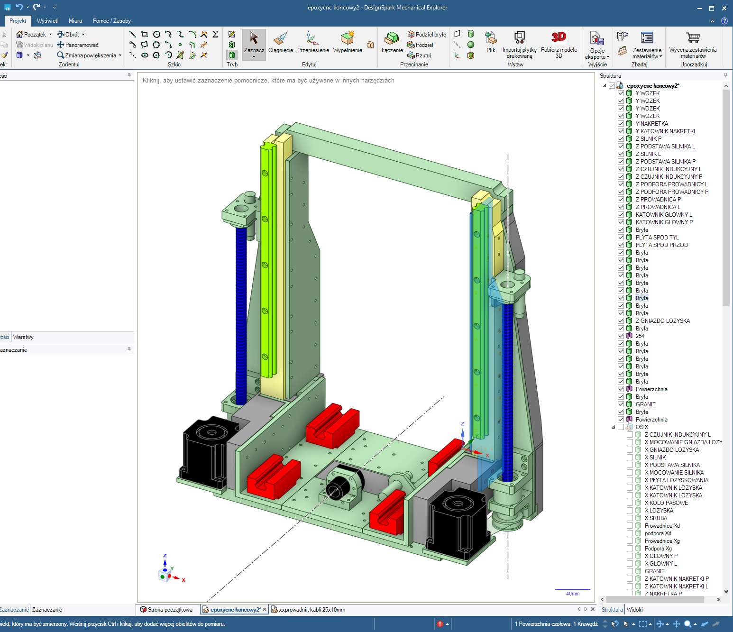The image size is (733, 632).
Task: Open the Projekt ribbon tab
Action: coord(18,21)
